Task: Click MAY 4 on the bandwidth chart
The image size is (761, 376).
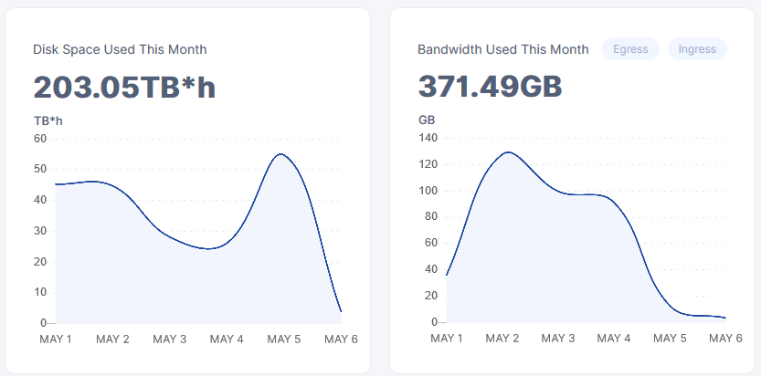Action: (x=614, y=339)
